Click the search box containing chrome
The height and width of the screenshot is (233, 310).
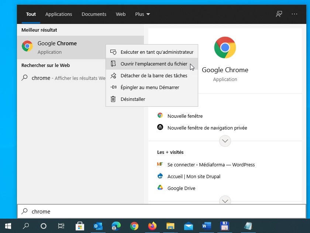(162, 211)
